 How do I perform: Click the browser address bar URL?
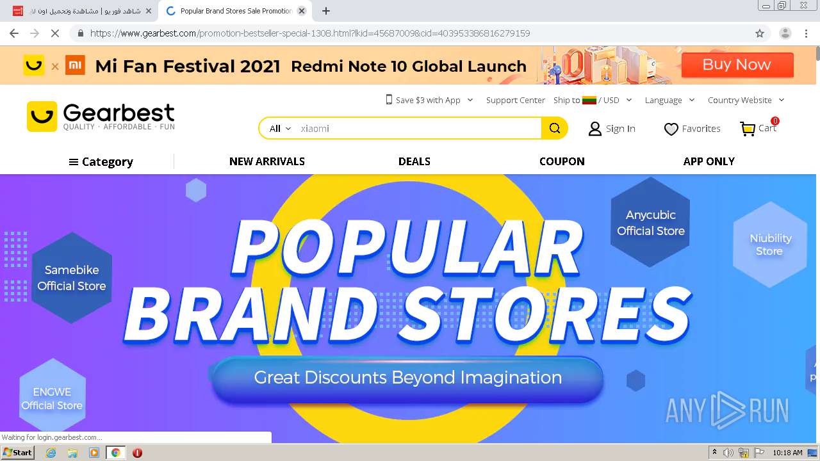point(310,33)
